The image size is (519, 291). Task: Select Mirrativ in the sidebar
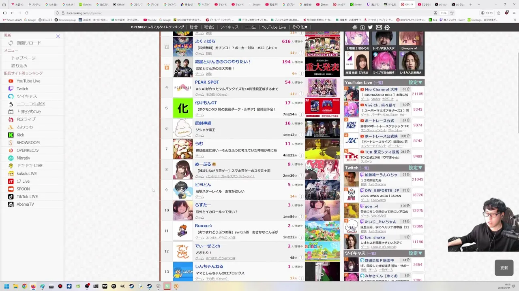click(23, 158)
